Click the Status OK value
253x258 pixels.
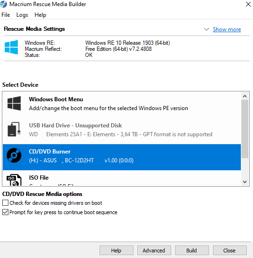[x=89, y=55]
